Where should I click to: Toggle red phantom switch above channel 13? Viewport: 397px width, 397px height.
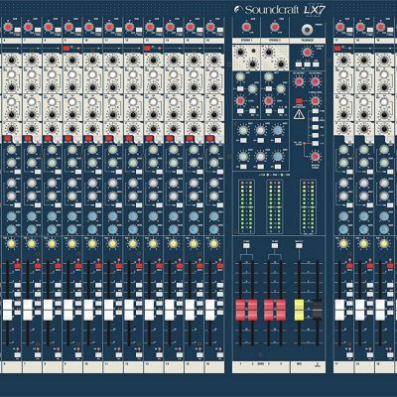click(x=148, y=49)
